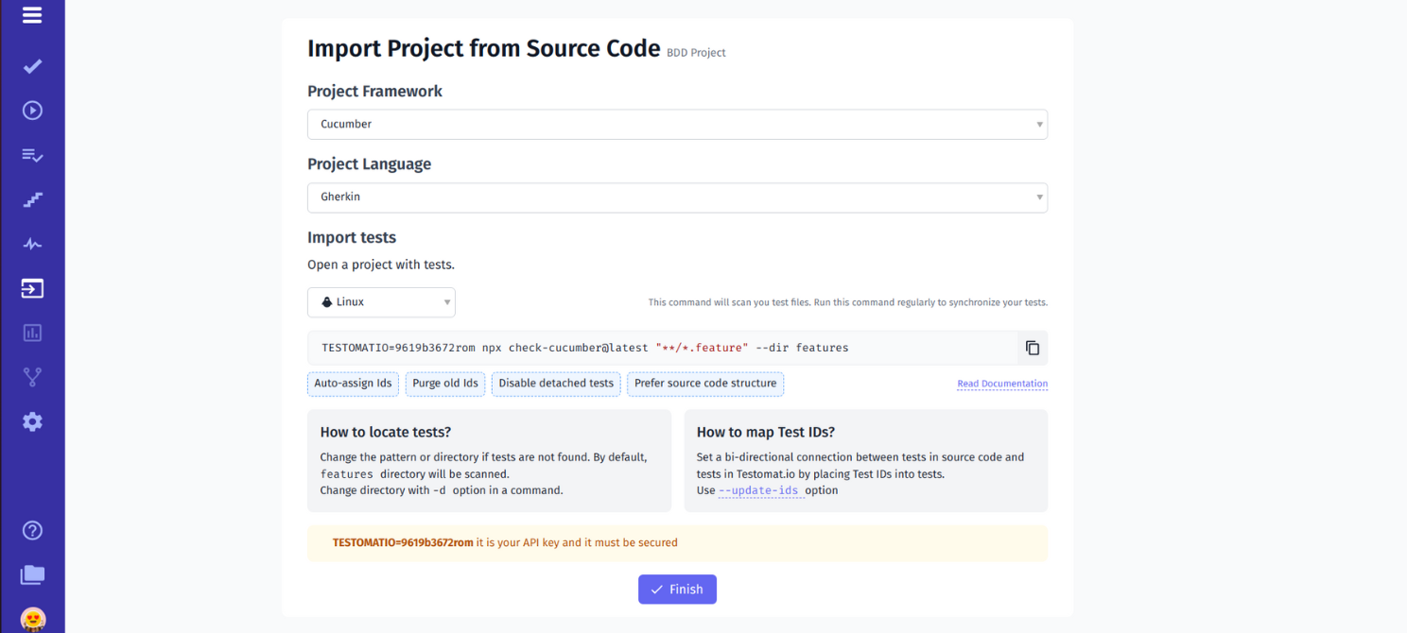
Task: Click the smiley avatar at sidebar bottom
Action: click(x=31, y=619)
